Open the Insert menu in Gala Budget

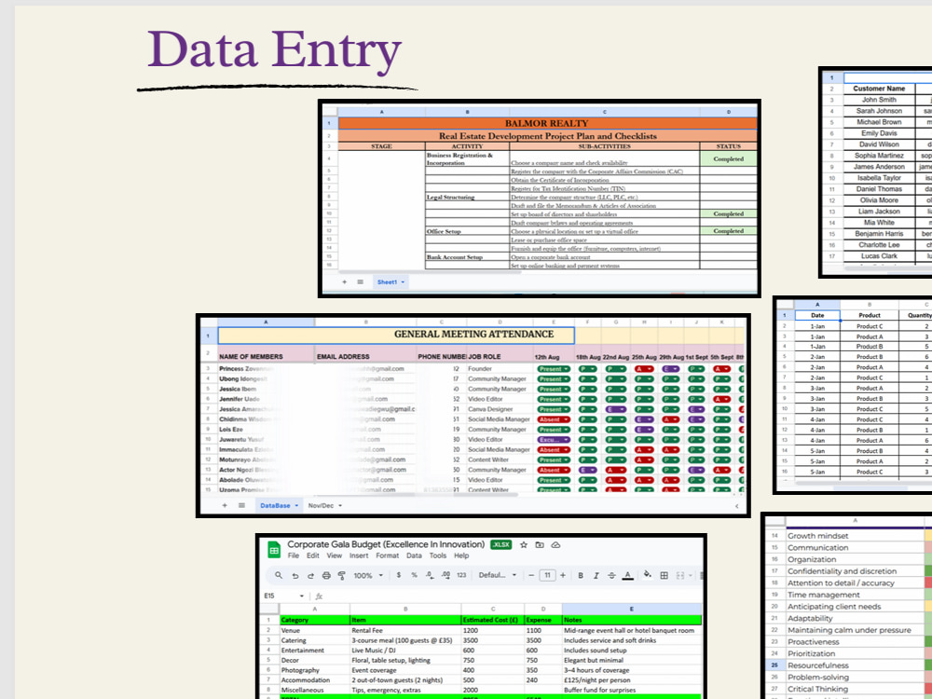pyautogui.click(x=359, y=555)
